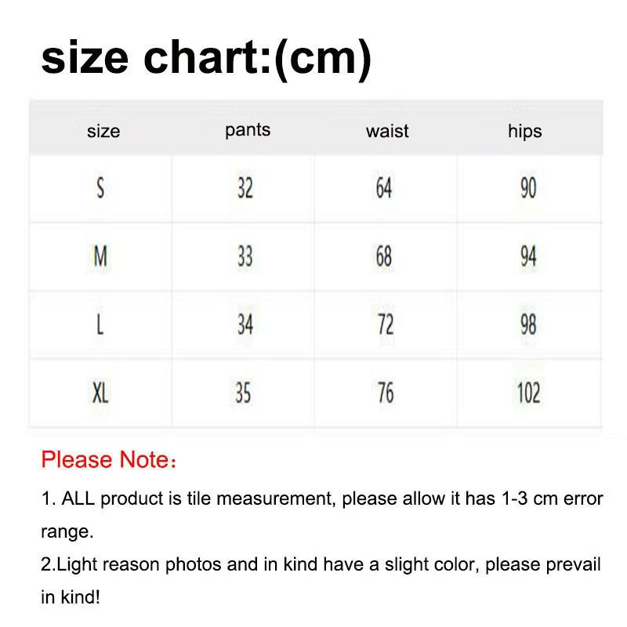This screenshot has height=627, width=627.
Task: Select the "ALL product is tile measurement" note
Action: coord(321,499)
